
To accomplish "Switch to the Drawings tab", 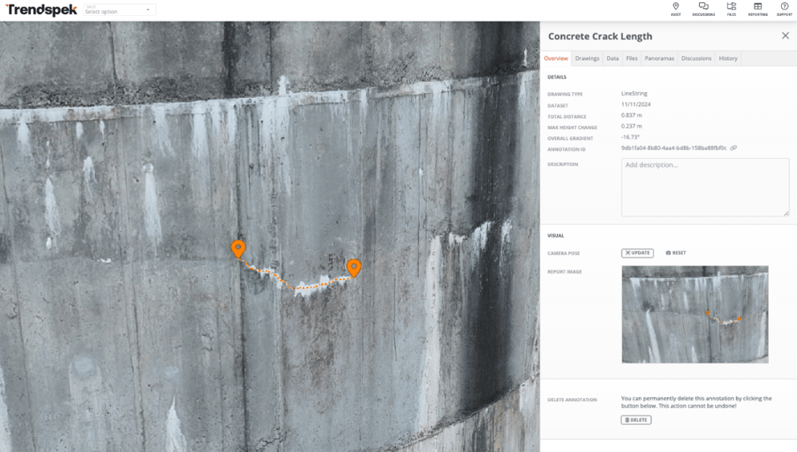I will tap(587, 58).
